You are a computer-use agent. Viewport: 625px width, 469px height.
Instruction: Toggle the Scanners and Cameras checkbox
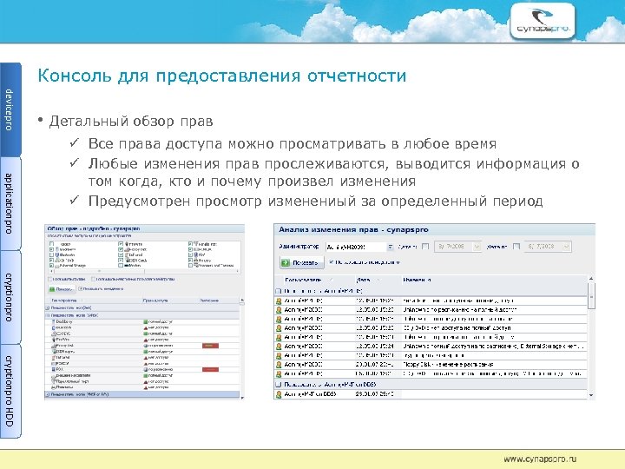coord(190,265)
